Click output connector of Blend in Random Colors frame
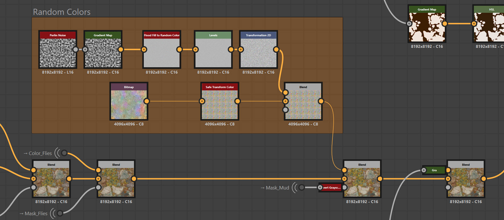The width and height of the screenshot is (504, 220). tap(321, 101)
